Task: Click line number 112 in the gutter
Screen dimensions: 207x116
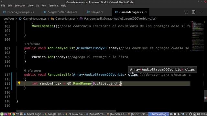Action: [x=7, y=75]
